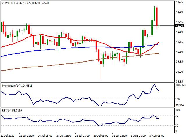Image resolution: width=186 pixels, height=139 pixels.
Task: Click the OHLC values 42.19 42.30 42.03 42.20
Action: tap(34, 3)
